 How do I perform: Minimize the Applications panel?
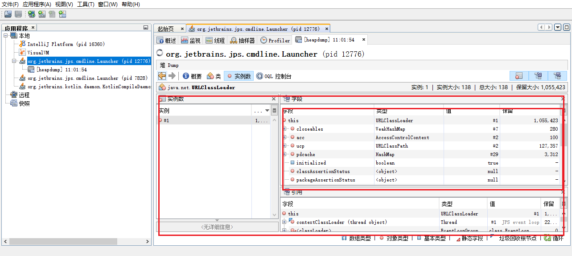click(x=146, y=28)
